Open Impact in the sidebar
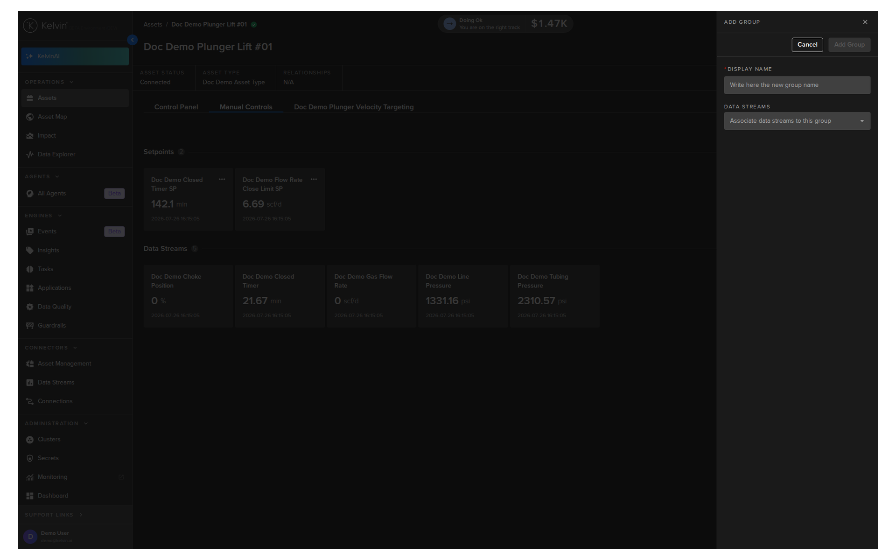This screenshot has height=560, width=896. pos(75,136)
